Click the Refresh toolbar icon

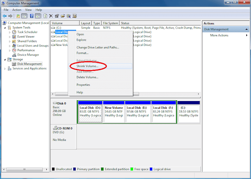pyautogui.click(x=45, y=16)
